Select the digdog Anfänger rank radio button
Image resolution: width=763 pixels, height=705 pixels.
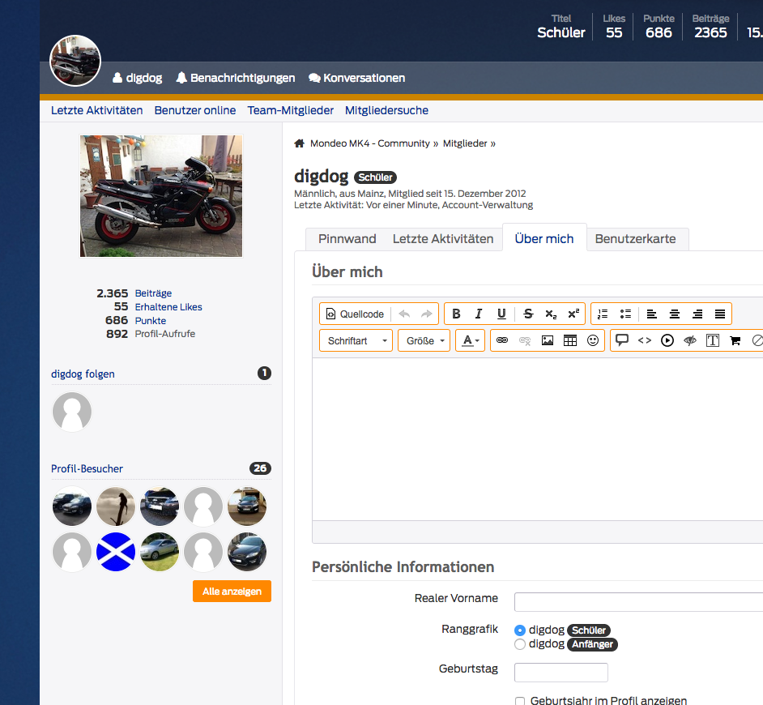tap(520, 644)
